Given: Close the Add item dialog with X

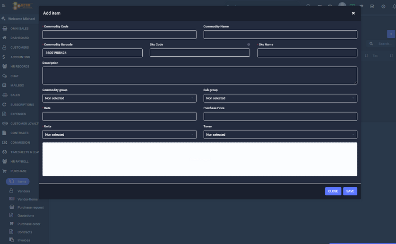Looking at the screenshot, I should 353,13.
